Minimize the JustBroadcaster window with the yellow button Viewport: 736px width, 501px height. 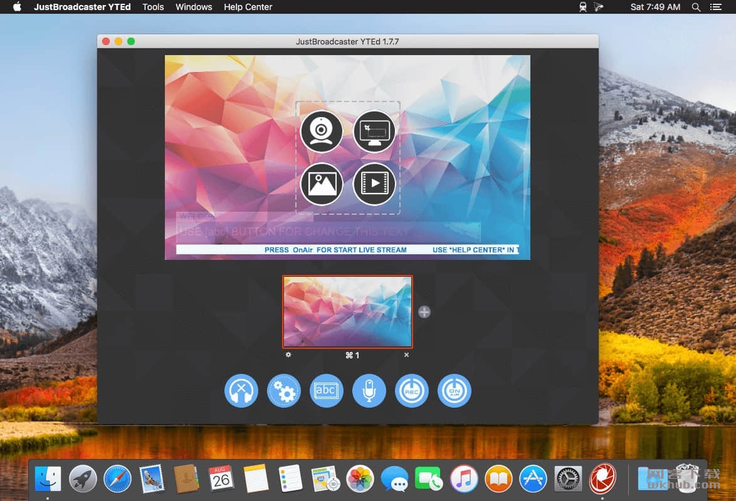tap(118, 41)
